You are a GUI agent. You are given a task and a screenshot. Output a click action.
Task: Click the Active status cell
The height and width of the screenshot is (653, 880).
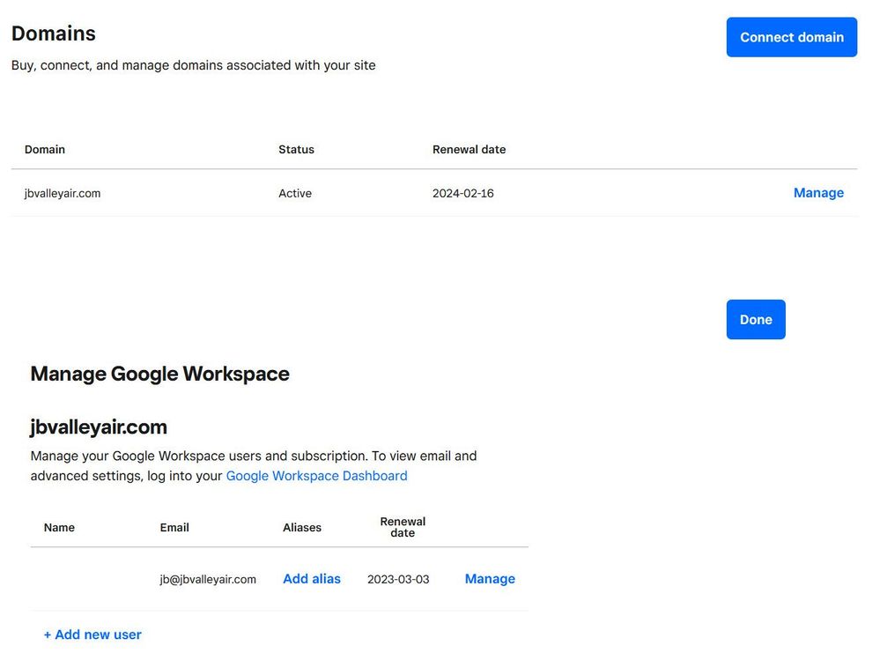(x=295, y=194)
